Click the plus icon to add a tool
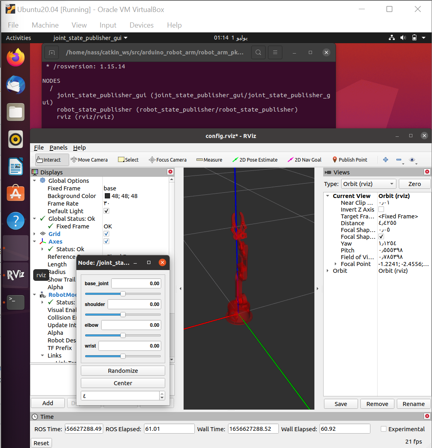The width and height of the screenshot is (432, 448). coord(385,160)
